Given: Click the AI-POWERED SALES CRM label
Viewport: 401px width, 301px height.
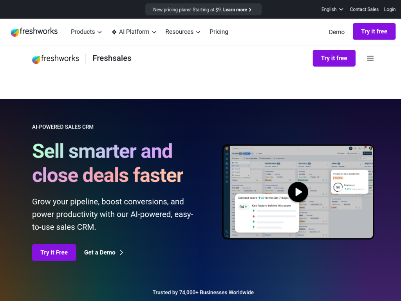Looking at the screenshot, I should click(63, 127).
